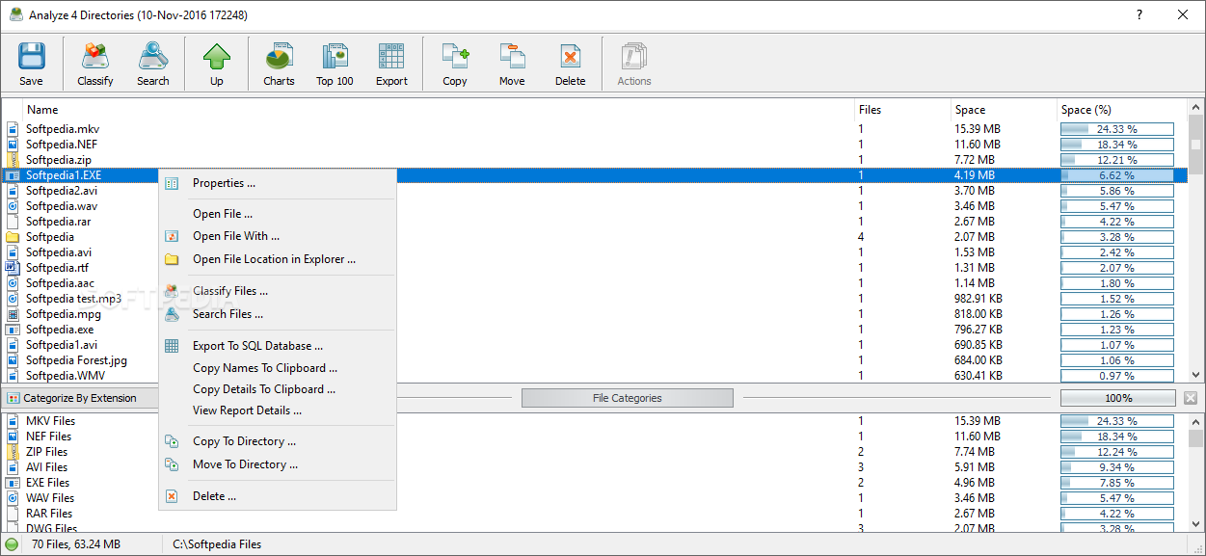Select the RAR Files category row
Screen dimensions: 1206x556
[595, 514]
